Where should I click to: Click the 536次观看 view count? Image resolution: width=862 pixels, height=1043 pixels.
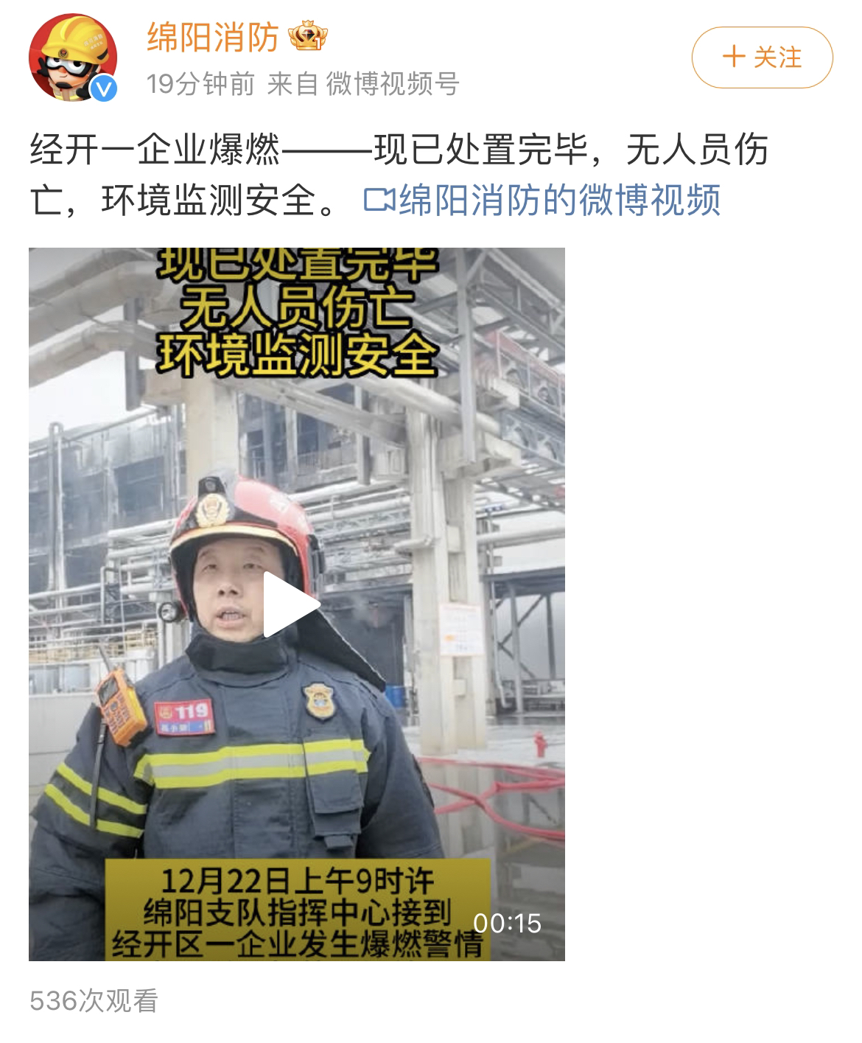click(94, 1000)
